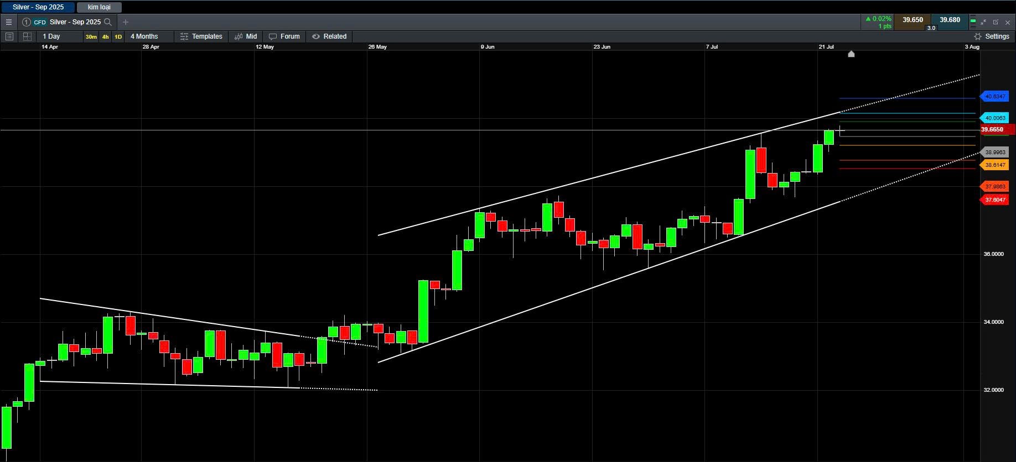This screenshot has height=462, width=1016.
Task: Click the home marker on the time axis
Action: tap(851, 54)
